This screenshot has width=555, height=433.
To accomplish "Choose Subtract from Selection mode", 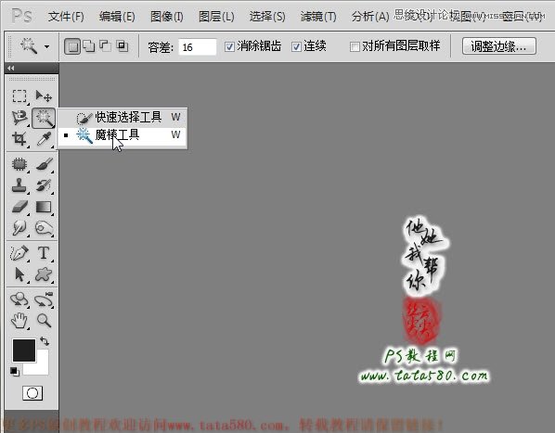I will click(105, 46).
